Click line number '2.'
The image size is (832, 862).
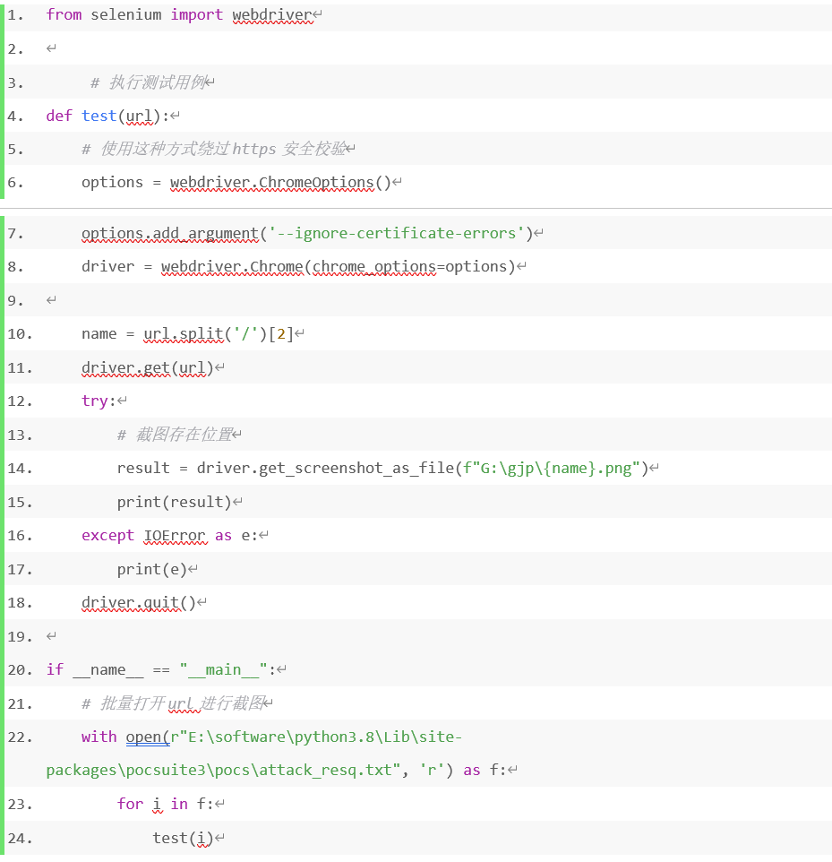pos(15,49)
